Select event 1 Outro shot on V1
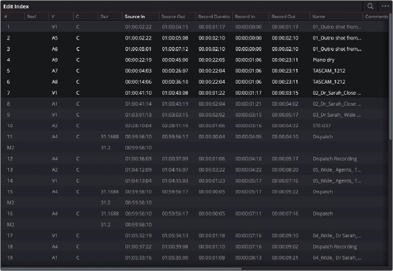The width and height of the screenshot is (393, 271). 195,27
